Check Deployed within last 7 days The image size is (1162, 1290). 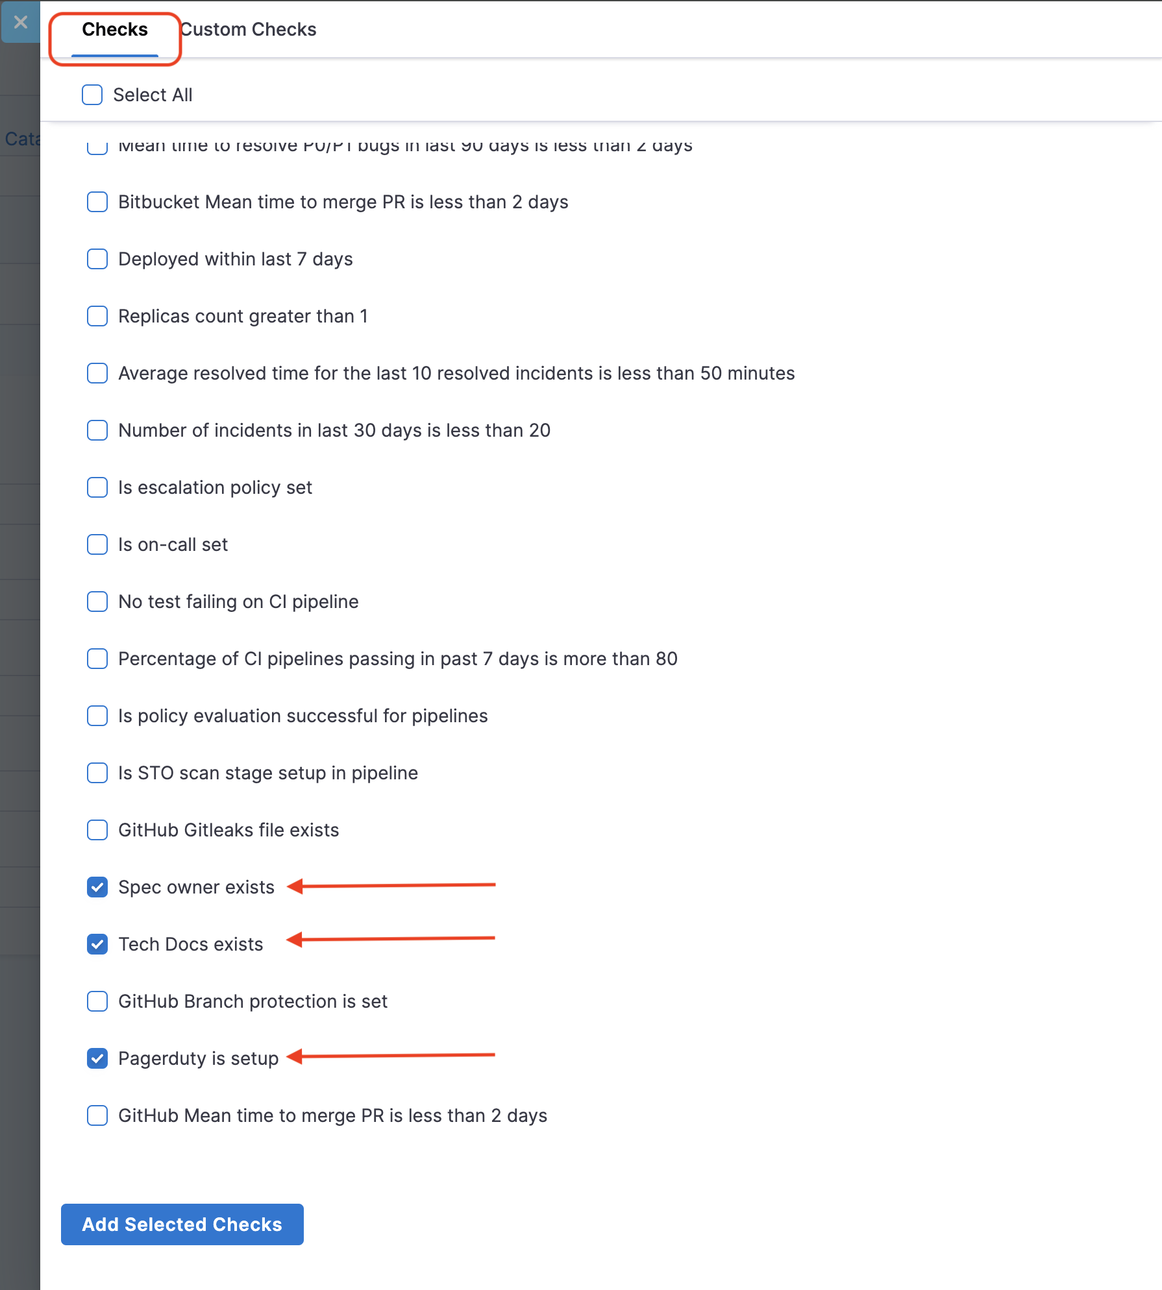click(97, 259)
